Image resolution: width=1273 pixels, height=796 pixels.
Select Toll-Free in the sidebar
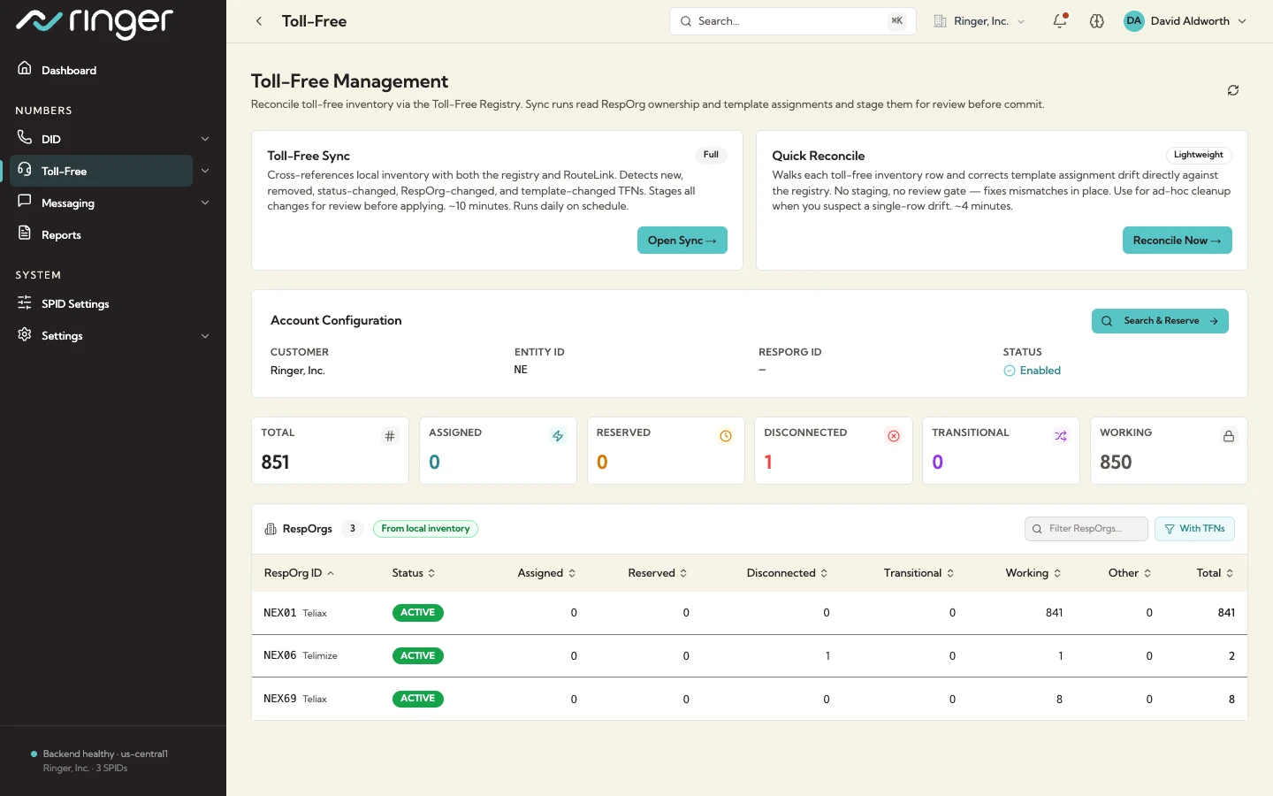point(101,171)
